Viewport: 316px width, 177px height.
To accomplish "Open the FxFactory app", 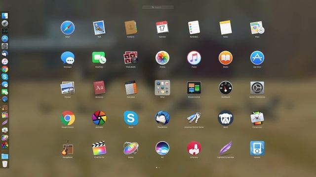I will (x=194, y=148).
